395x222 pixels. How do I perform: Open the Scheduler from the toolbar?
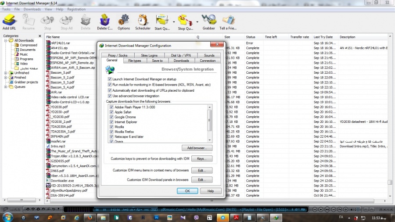143,22
